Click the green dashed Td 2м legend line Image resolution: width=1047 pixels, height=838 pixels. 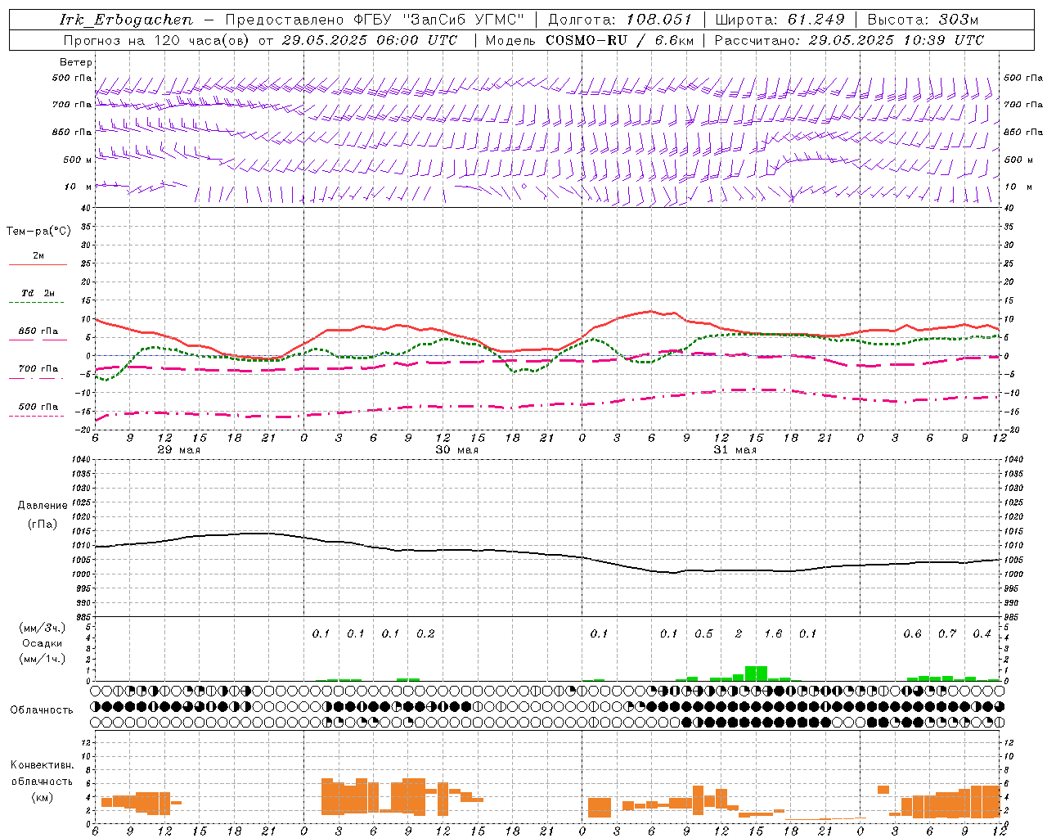[38, 302]
